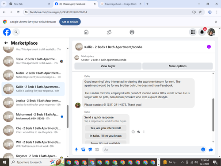Click the conversation list scrollbar

(68, 116)
